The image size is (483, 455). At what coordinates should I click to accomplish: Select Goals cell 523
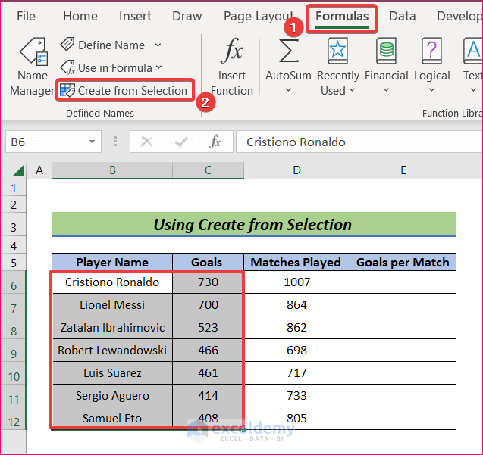208,328
